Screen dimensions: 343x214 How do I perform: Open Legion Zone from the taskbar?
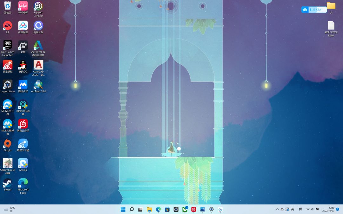click(x=176, y=209)
